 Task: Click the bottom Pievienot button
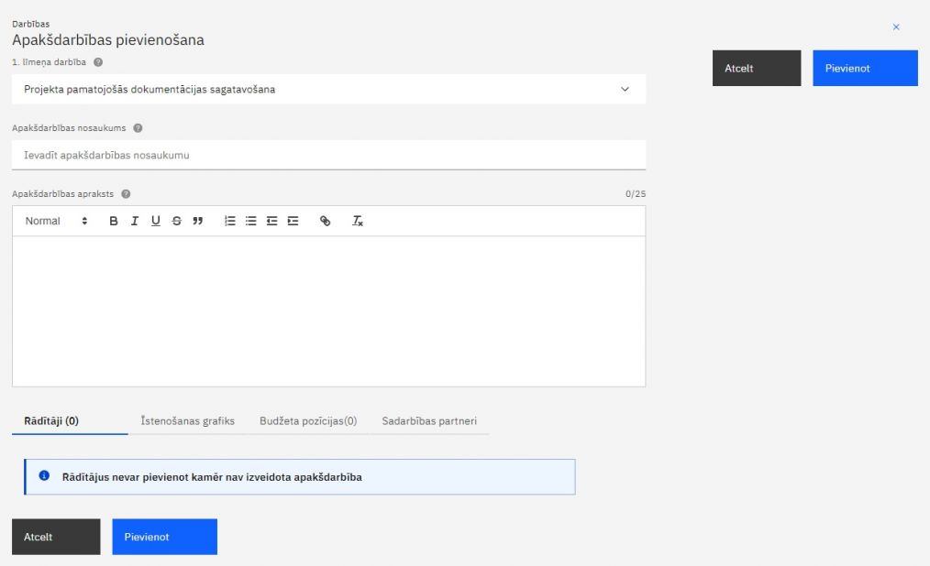pyautogui.click(x=164, y=537)
